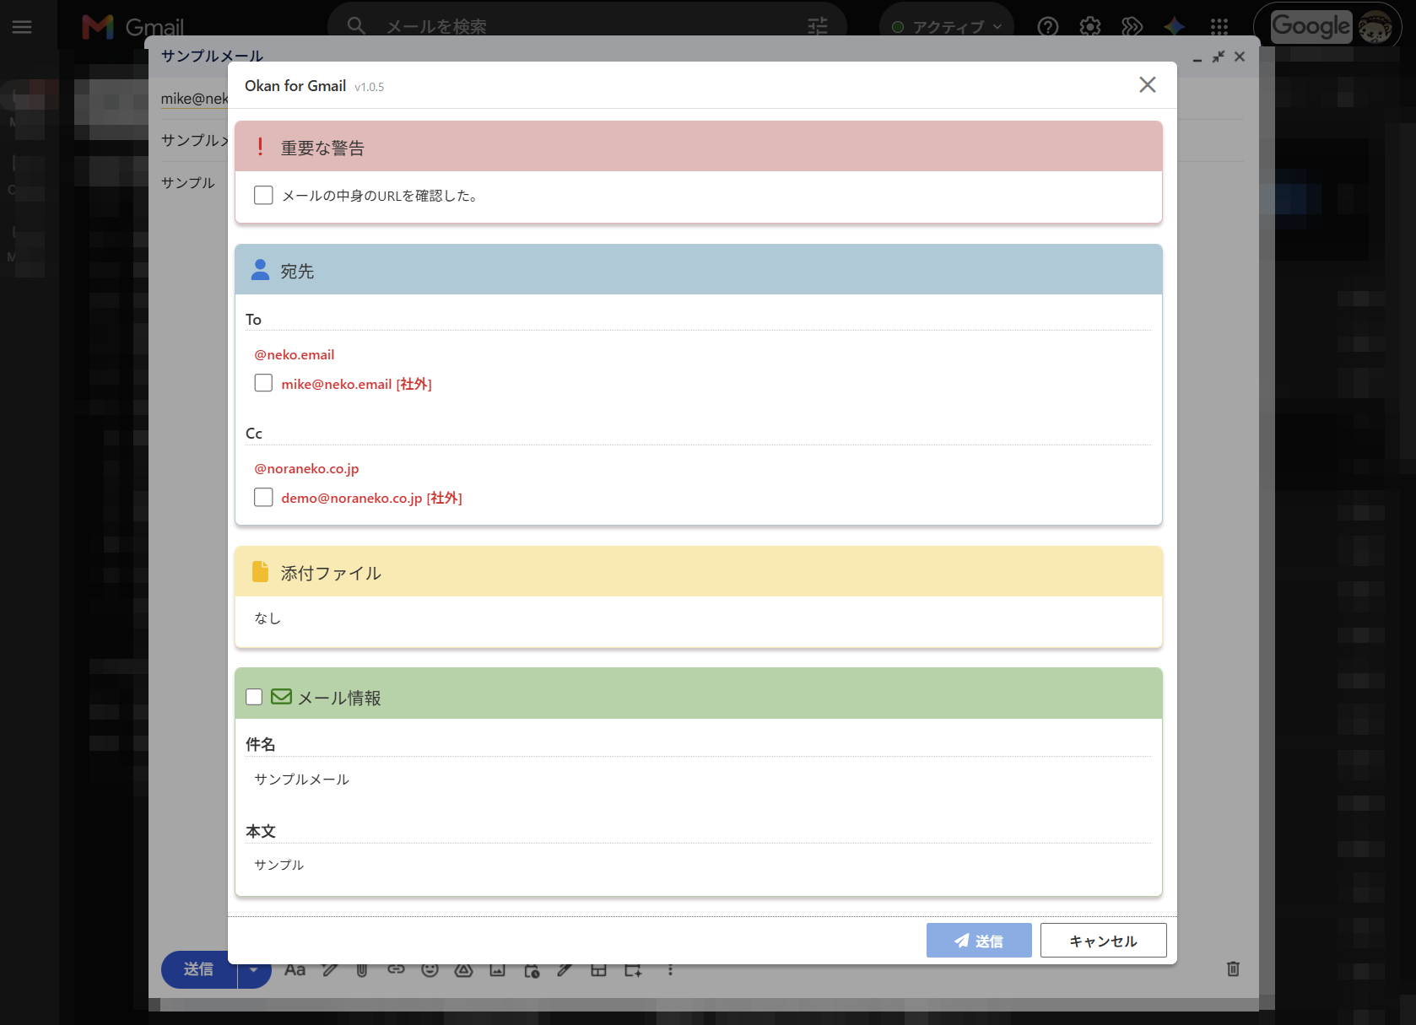
Task: Open Gmail help question mark icon
Action: pos(1048,27)
